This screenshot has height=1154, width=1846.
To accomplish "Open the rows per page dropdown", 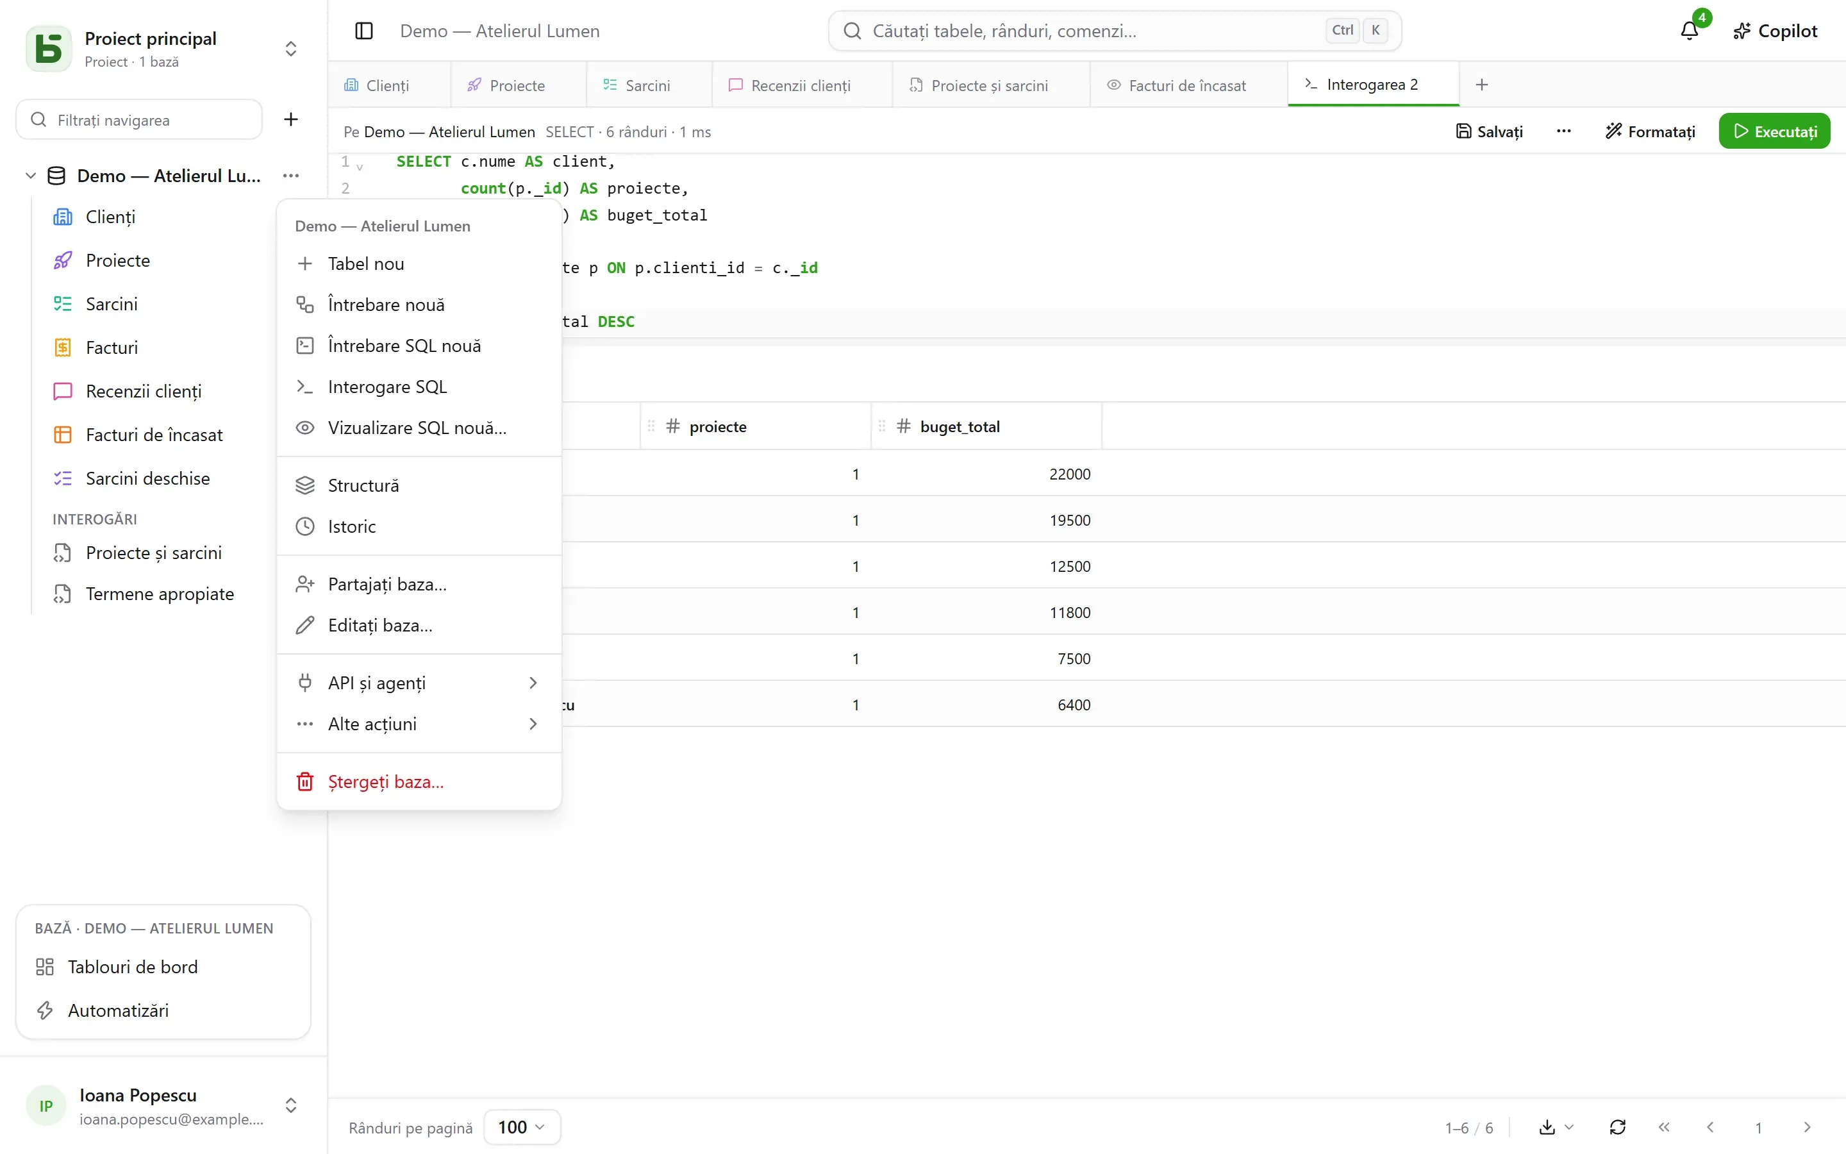I will [522, 1127].
